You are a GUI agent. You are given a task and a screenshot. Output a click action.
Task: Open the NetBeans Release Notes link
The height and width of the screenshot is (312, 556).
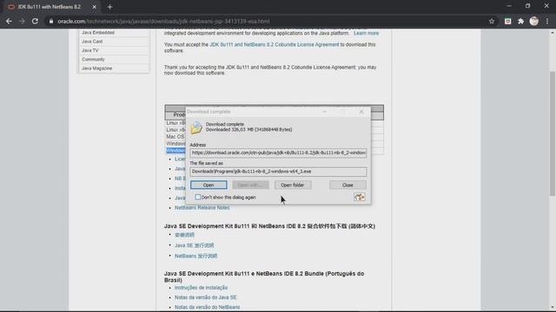tap(202, 208)
